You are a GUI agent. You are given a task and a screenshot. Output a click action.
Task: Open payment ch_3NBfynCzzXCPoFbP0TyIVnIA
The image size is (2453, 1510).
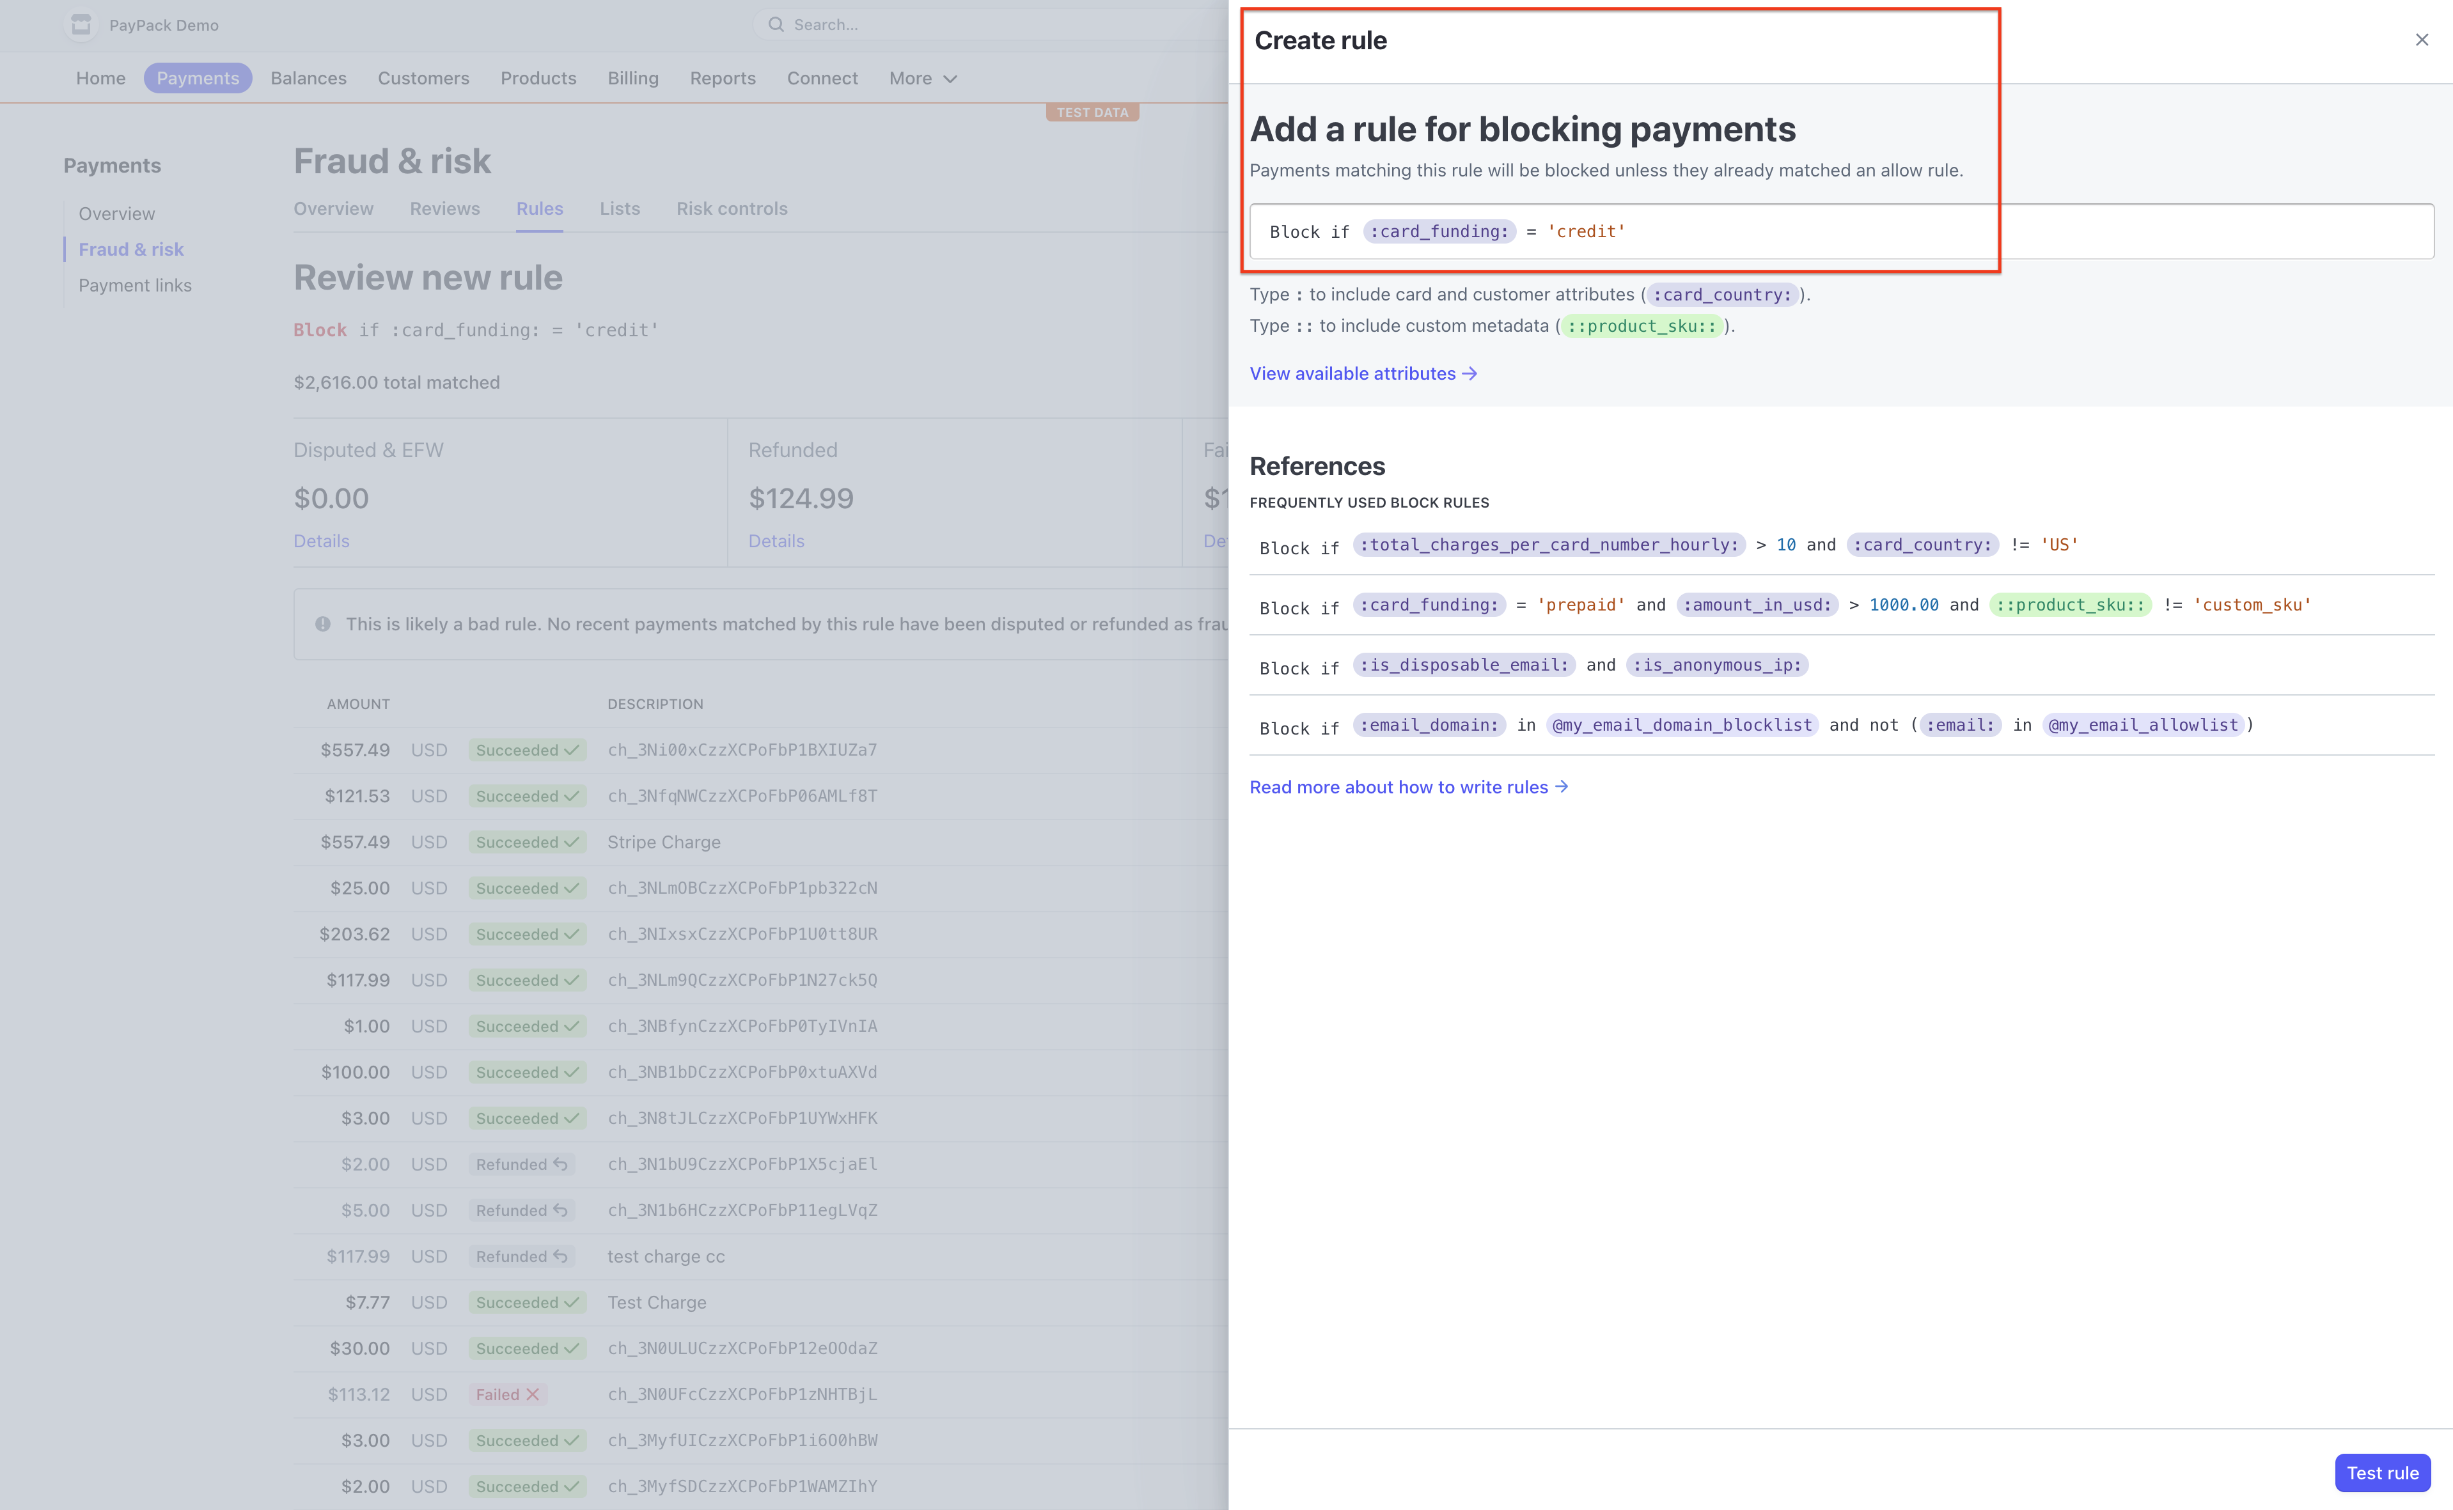click(x=742, y=1025)
